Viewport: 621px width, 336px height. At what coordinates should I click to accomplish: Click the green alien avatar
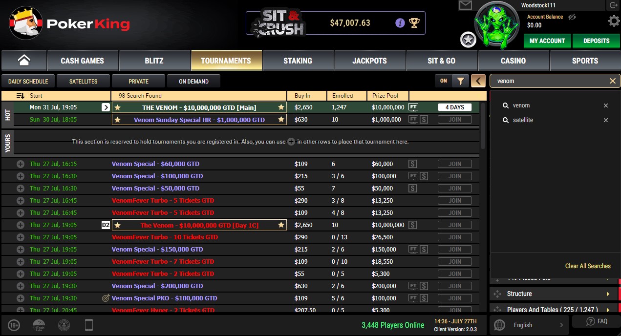[x=497, y=25]
